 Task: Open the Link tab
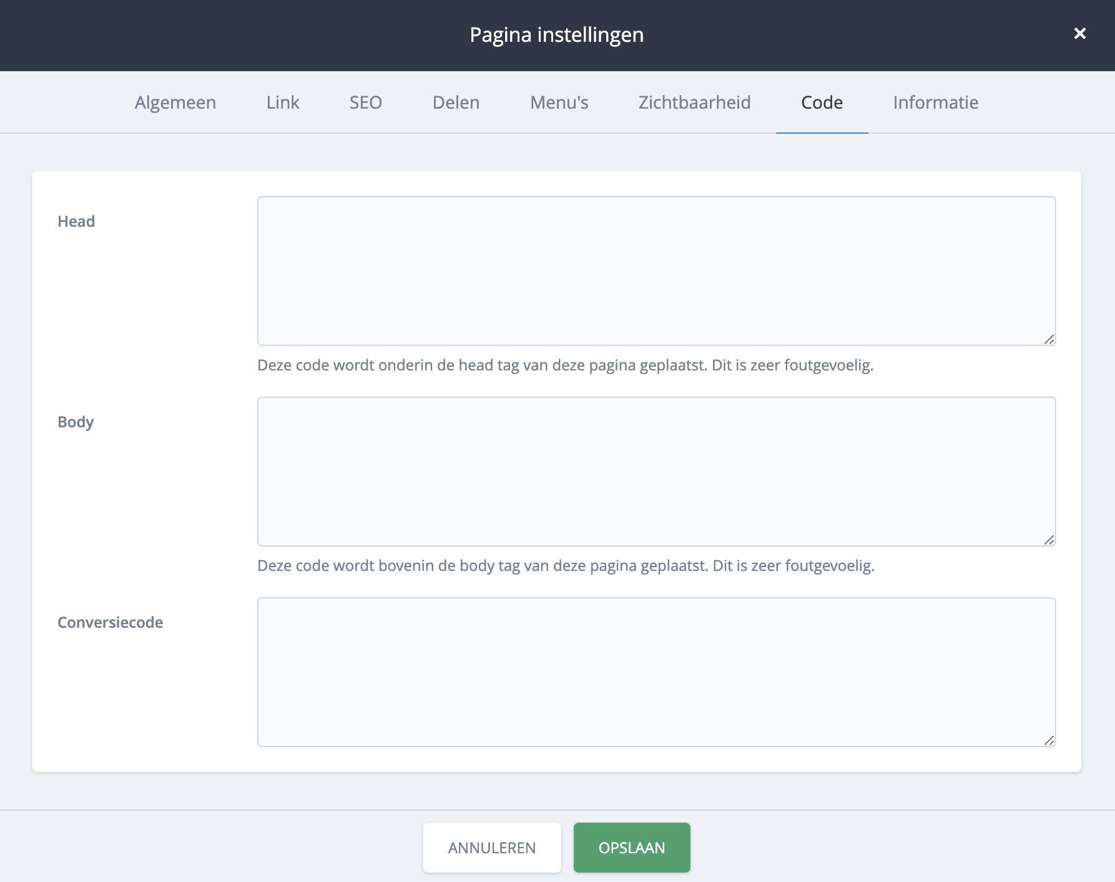(283, 102)
